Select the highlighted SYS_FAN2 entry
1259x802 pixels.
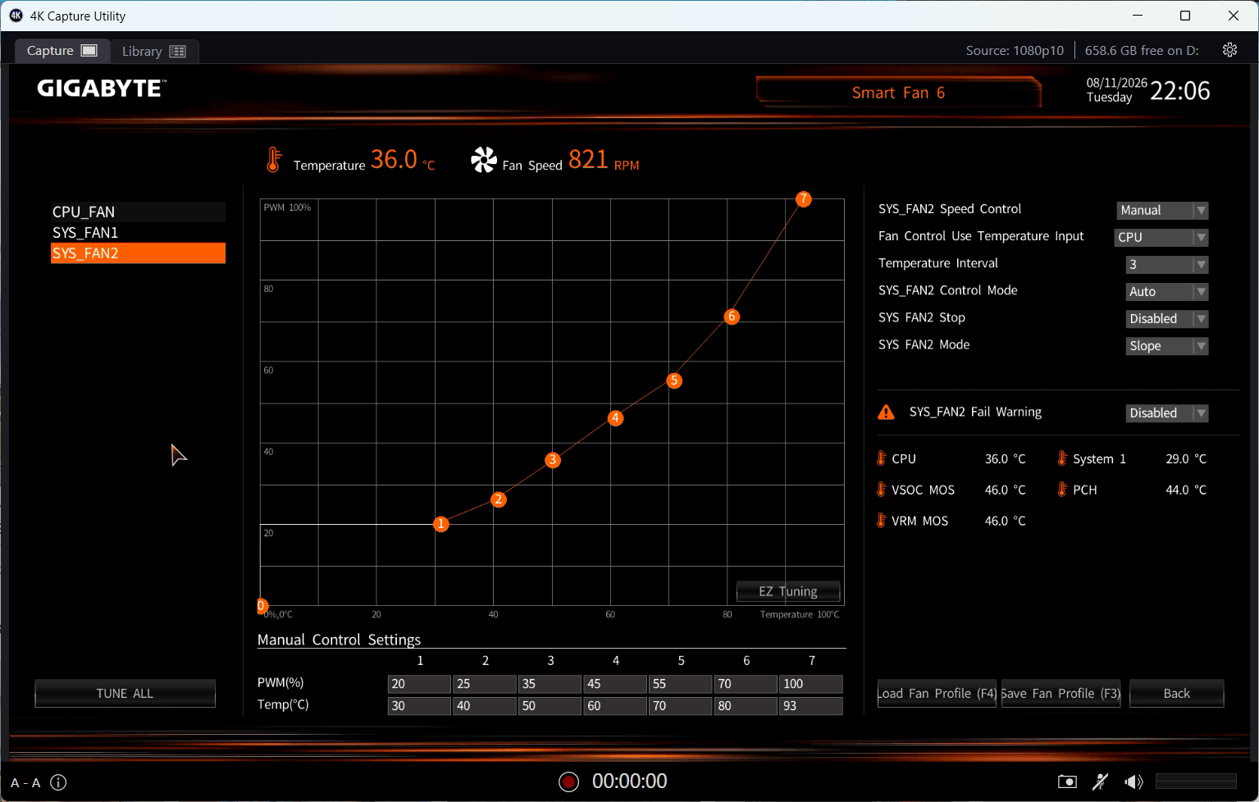click(x=138, y=253)
